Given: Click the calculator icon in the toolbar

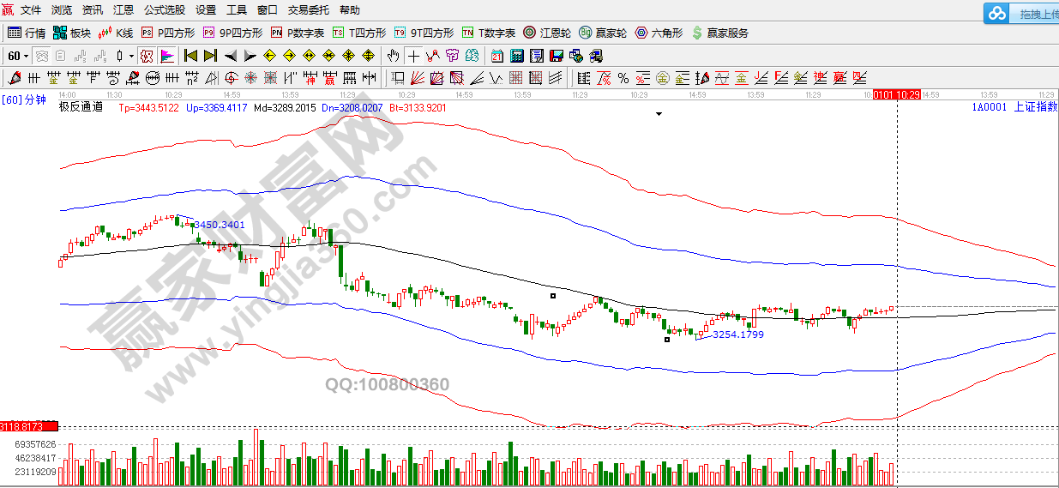Looking at the screenshot, I should [x=517, y=56].
